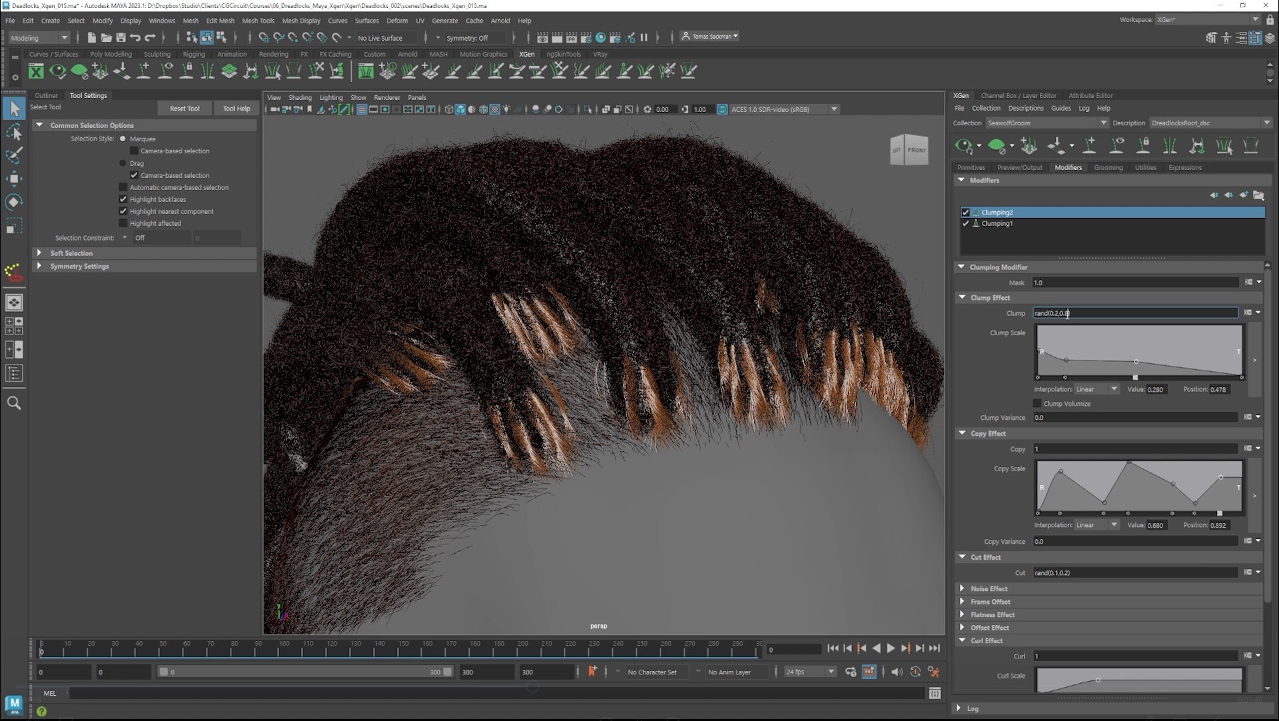This screenshot has width=1279, height=721.
Task: Toggle the Highlight backfaces checkbox
Action: click(123, 199)
